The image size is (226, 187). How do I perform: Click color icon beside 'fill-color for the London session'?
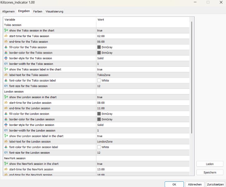pos(6,114)
